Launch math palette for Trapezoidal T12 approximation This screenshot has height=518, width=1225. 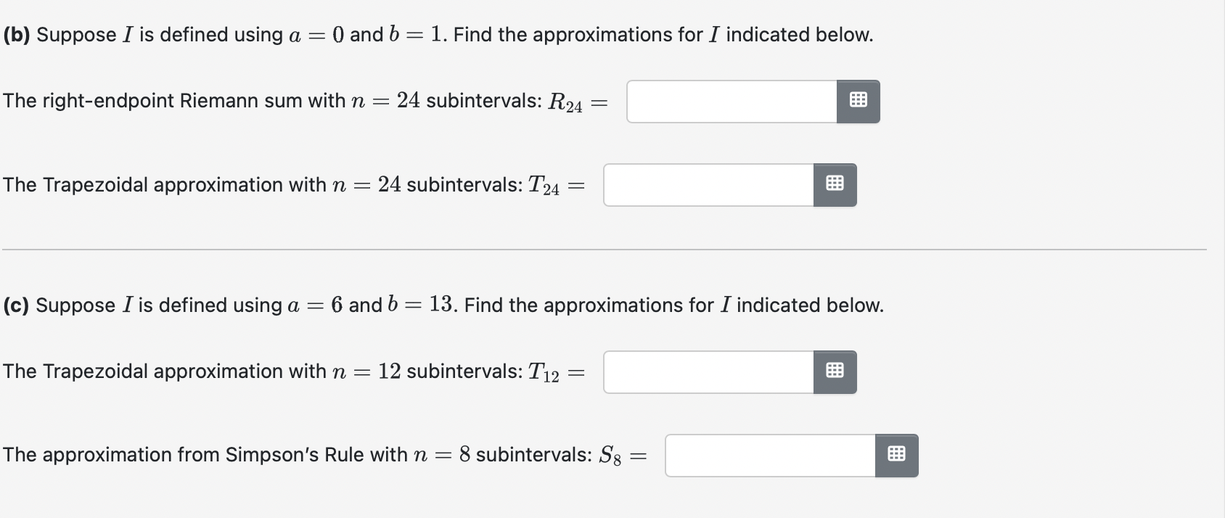(835, 371)
